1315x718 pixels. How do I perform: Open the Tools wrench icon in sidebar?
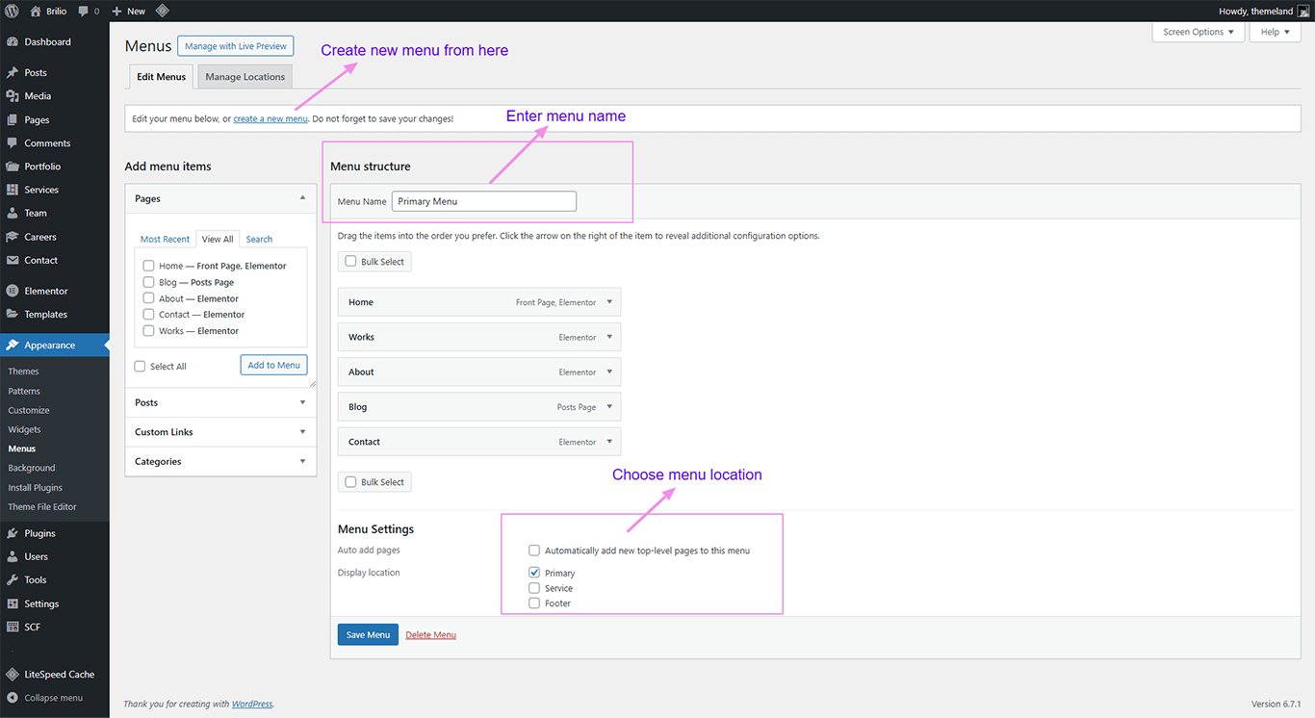click(12, 580)
